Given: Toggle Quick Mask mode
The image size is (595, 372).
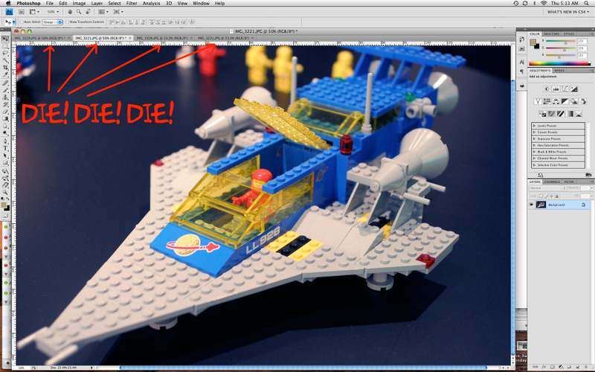Looking at the screenshot, I should click(5, 215).
